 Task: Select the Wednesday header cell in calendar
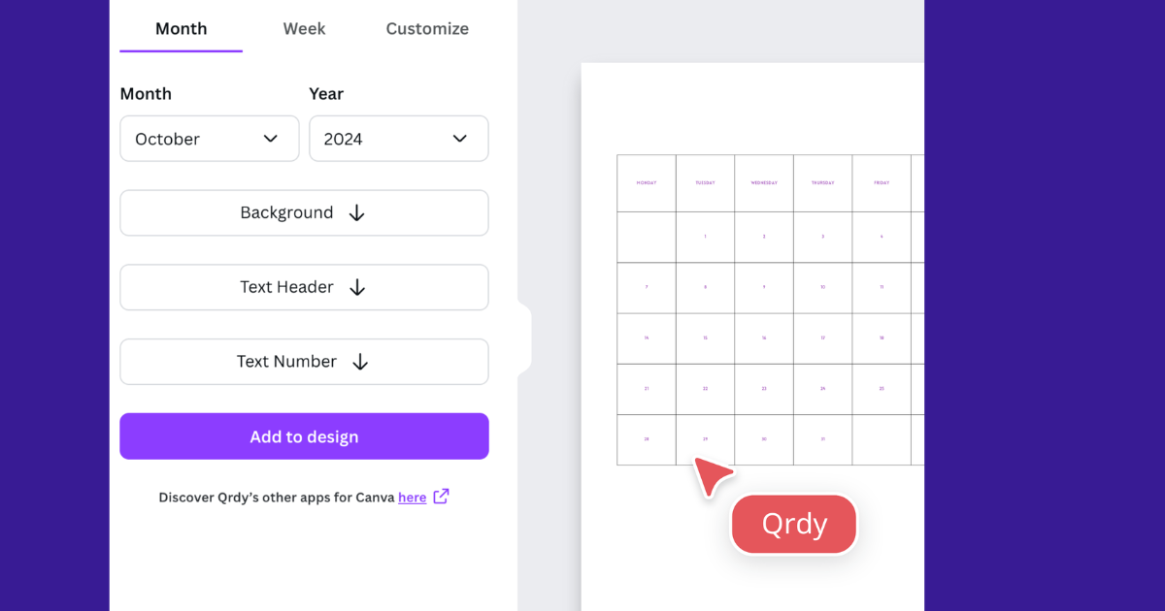click(764, 183)
